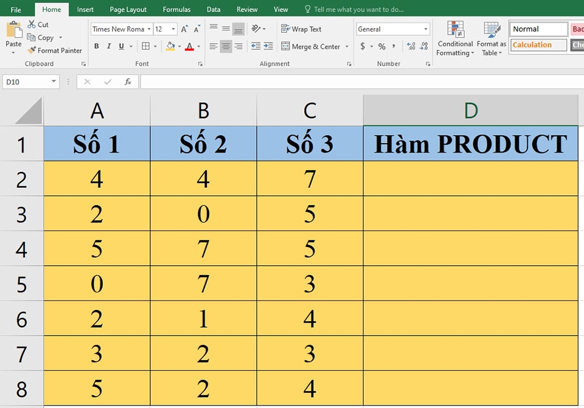Screen dimensions: 584x408
Task: Open the File tab
Action: 16,10
